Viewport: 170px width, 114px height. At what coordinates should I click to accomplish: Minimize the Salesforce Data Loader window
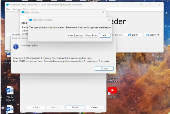coord(141,5)
